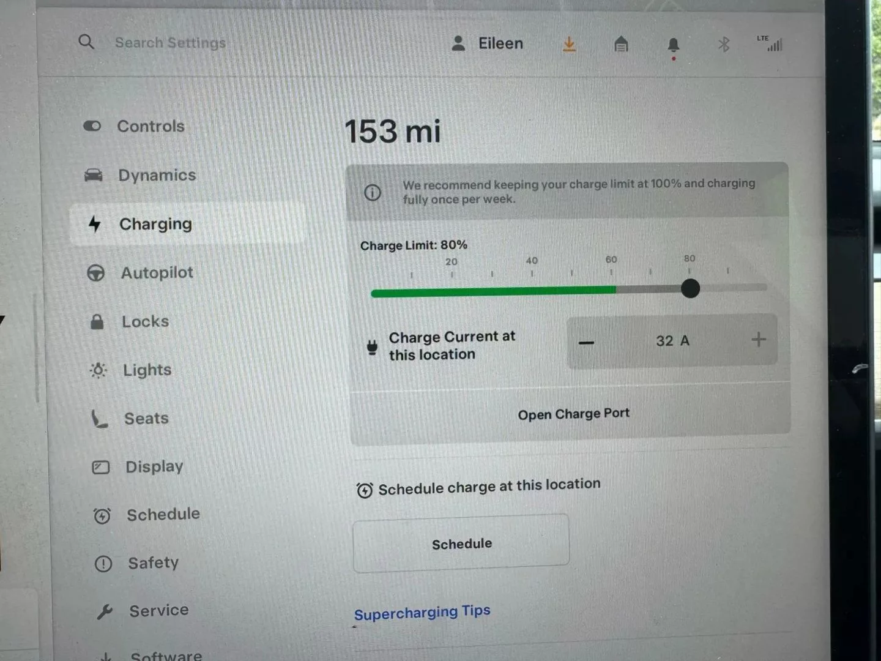Tap the search magnifier icon
The height and width of the screenshot is (661, 881).
[x=86, y=42]
